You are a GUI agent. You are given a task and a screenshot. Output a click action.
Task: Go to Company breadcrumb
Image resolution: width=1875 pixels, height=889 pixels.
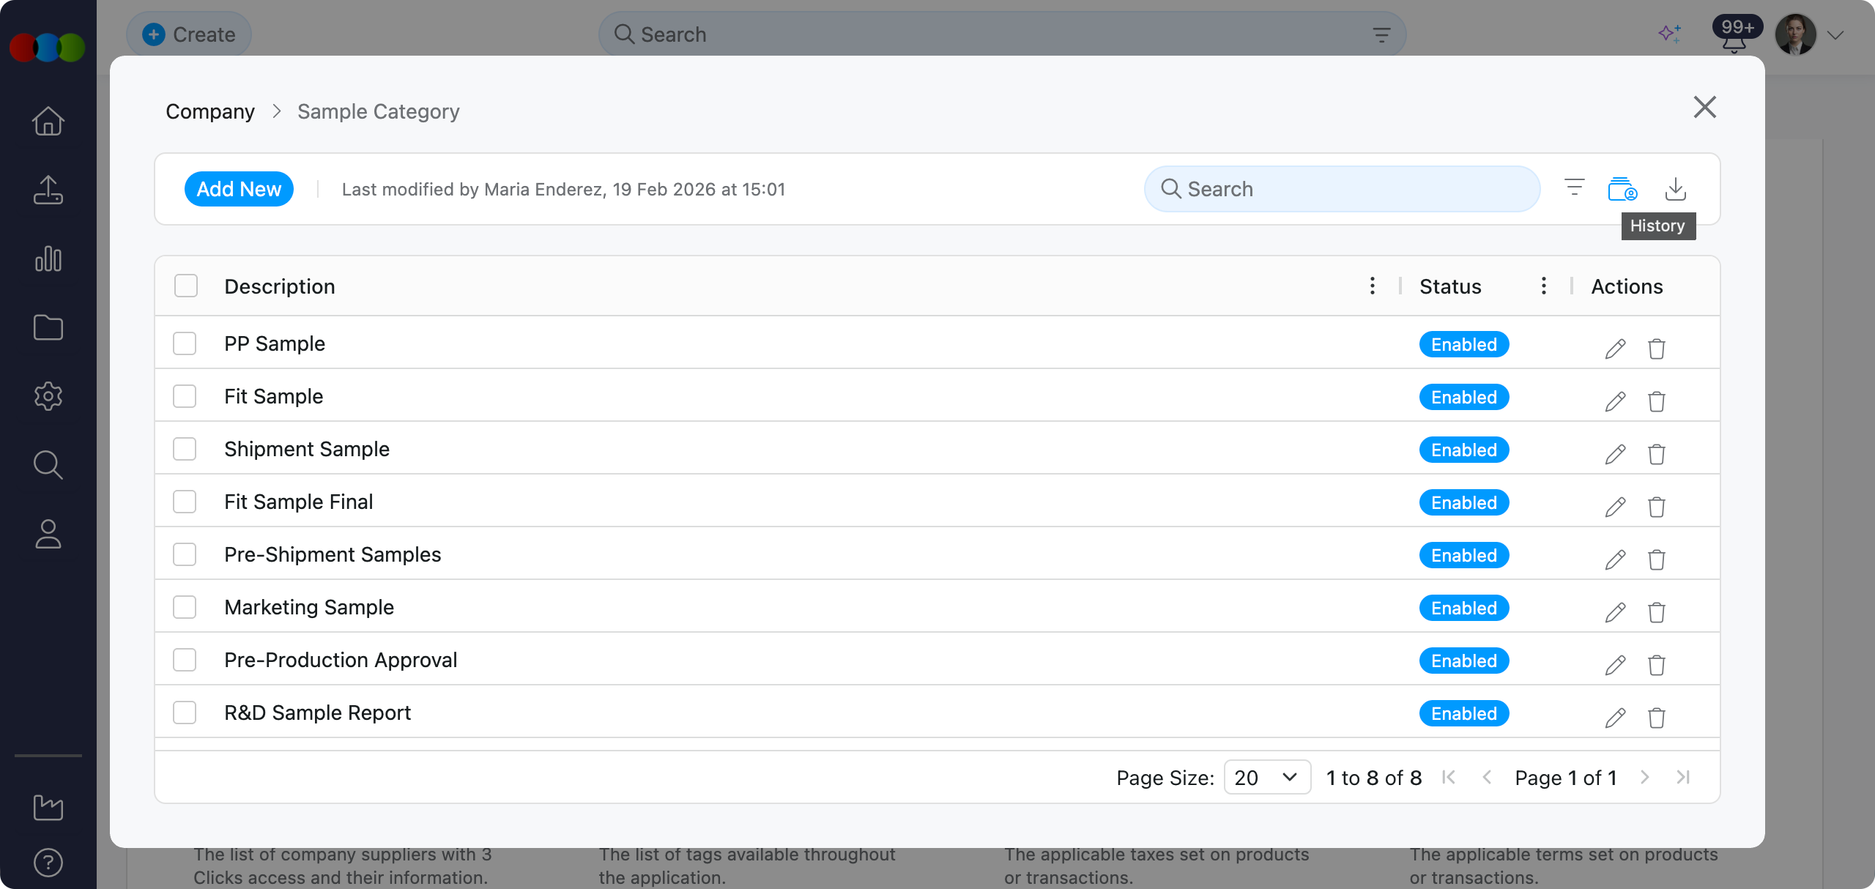tap(210, 111)
